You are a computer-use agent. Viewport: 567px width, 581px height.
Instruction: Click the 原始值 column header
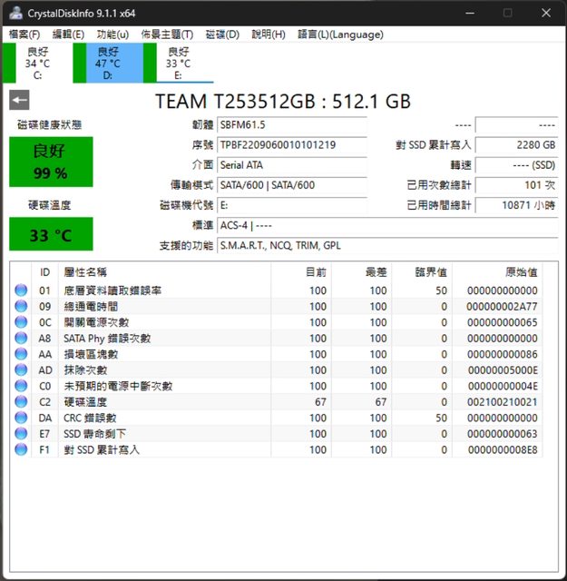[x=520, y=272]
